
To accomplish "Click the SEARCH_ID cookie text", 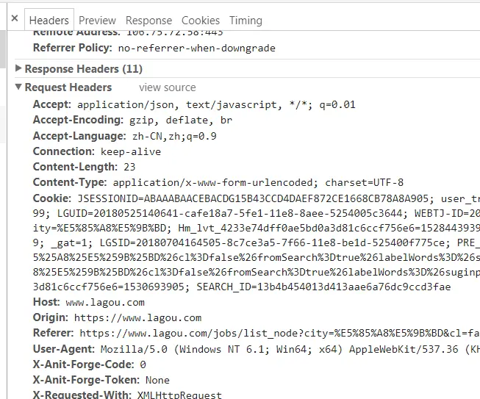I will [323, 287].
